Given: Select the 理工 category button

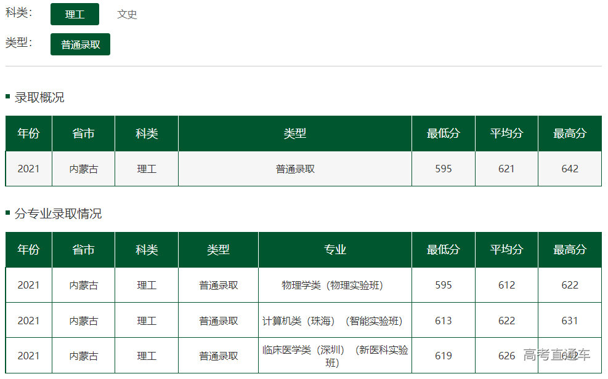Looking at the screenshot, I should 75,14.
